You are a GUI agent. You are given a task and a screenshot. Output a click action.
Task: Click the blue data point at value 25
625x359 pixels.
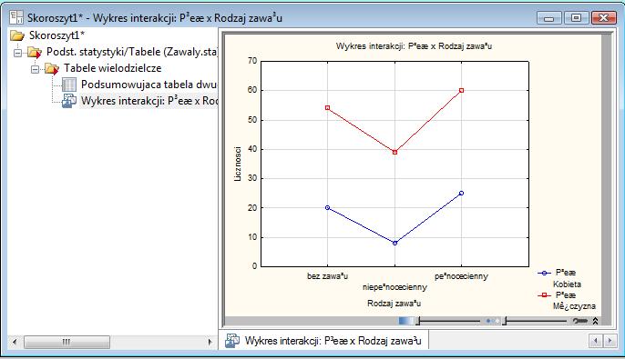point(462,194)
